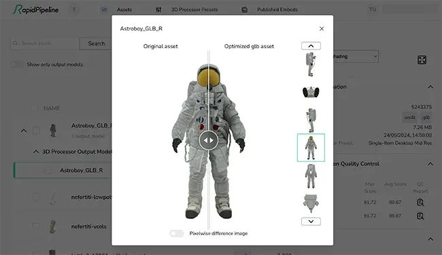Check the nefertiti-vcols checkbox
The width and height of the screenshot is (442, 255).
point(36,226)
